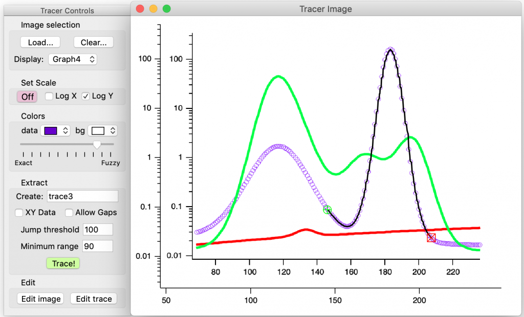The height and width of the screenshot is (317, 524).
Task: Click the yellow minimize window button
Action: click(x=153, y=9)
